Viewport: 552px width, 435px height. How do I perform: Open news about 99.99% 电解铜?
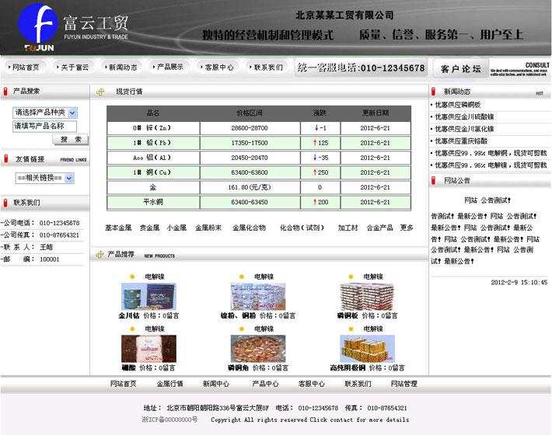pyautogui.click(x=491, y=153)
